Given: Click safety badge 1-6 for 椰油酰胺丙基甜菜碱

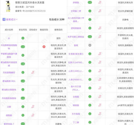Looking at the screenshot, I should coord(23,64).
